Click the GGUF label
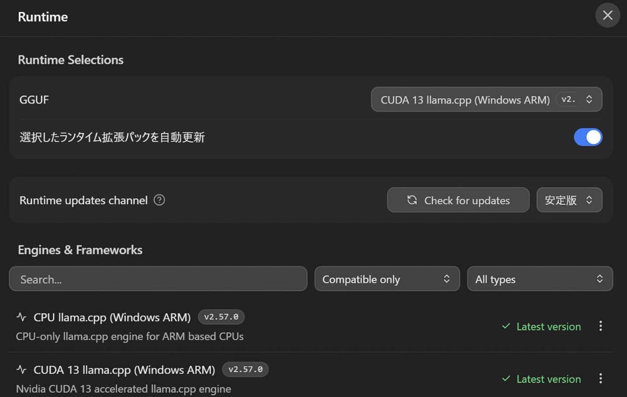Viewport: 627px width, 397px height. click(x=34, y=99)
